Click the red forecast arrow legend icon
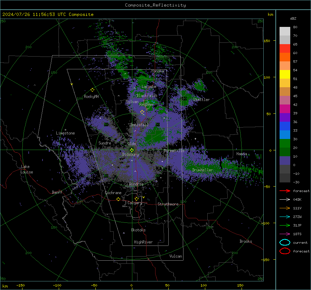Image resolution: width=311 pixels, height=290 pixels. coord(285,191)
